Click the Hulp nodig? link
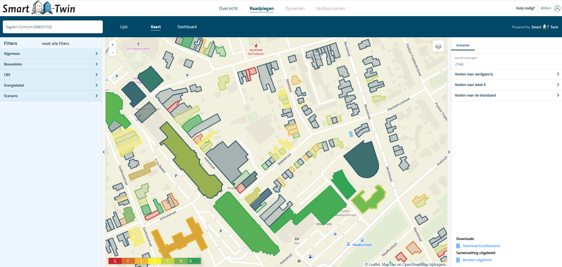 click(x=525, y=8)
